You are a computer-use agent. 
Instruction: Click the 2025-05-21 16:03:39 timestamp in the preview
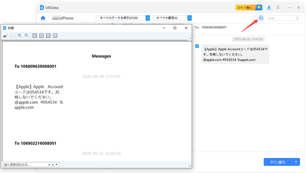(101, 154)
